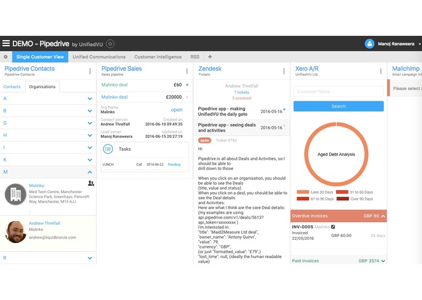Open the Malinko organisation link
Image resolution: width=422 pixels, height=300 pixels.
(36, 186)
